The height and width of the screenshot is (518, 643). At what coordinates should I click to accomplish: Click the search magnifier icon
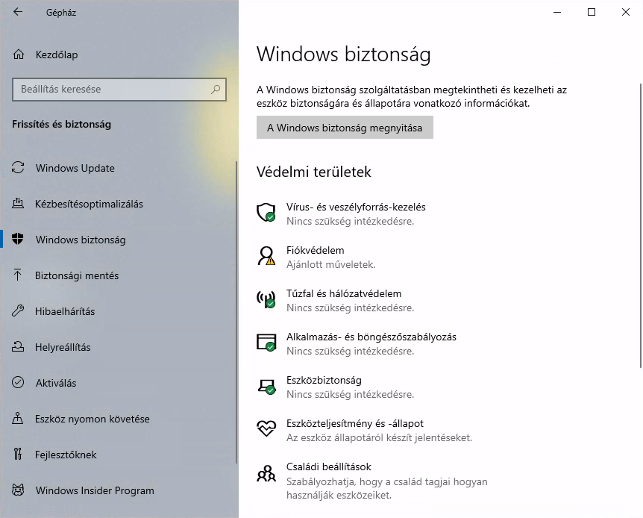216,89
